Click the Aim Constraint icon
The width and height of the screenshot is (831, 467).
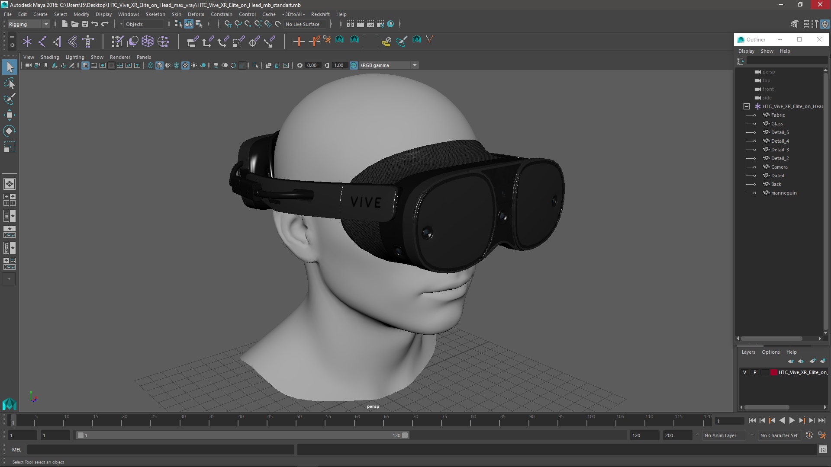point(254,42)
